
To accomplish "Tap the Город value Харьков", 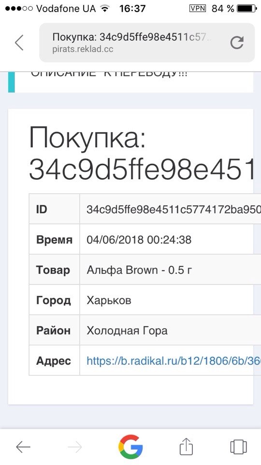I will (x=109, y=300).
